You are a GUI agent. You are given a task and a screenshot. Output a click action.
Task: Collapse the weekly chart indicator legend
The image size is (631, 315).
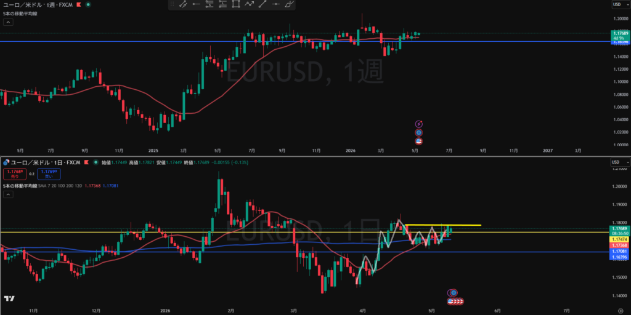pos(9,22)
